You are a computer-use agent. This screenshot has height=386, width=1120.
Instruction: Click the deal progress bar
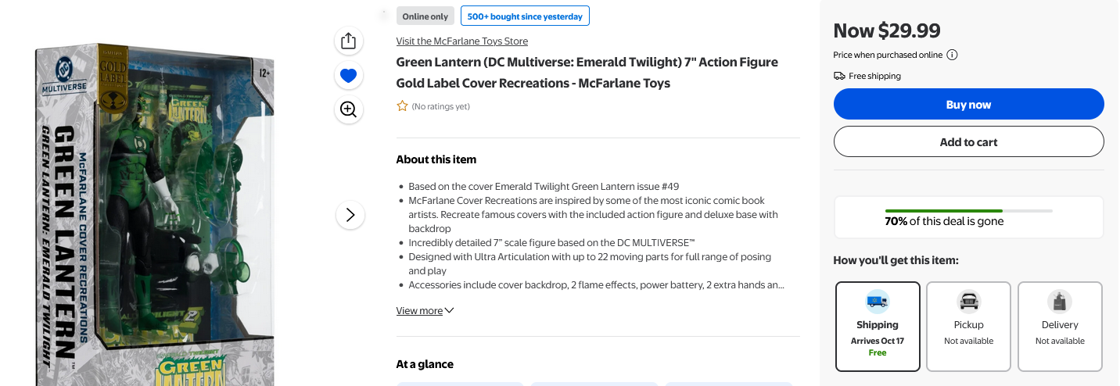968,211
